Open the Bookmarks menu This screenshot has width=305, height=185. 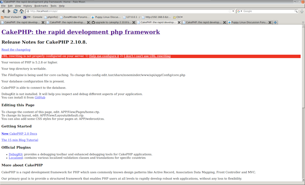(41, 6)
